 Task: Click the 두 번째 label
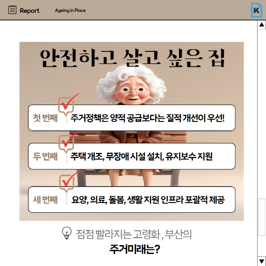[45, 156]
